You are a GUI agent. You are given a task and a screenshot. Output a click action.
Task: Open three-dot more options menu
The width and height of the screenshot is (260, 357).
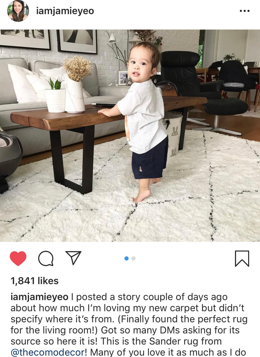pyautogui.click(x=245, y=11)
